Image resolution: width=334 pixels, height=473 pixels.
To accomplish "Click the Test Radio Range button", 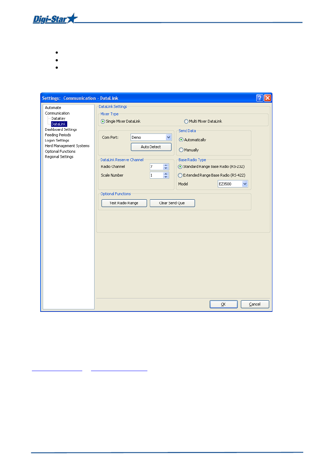I will (x=124, y=203).
